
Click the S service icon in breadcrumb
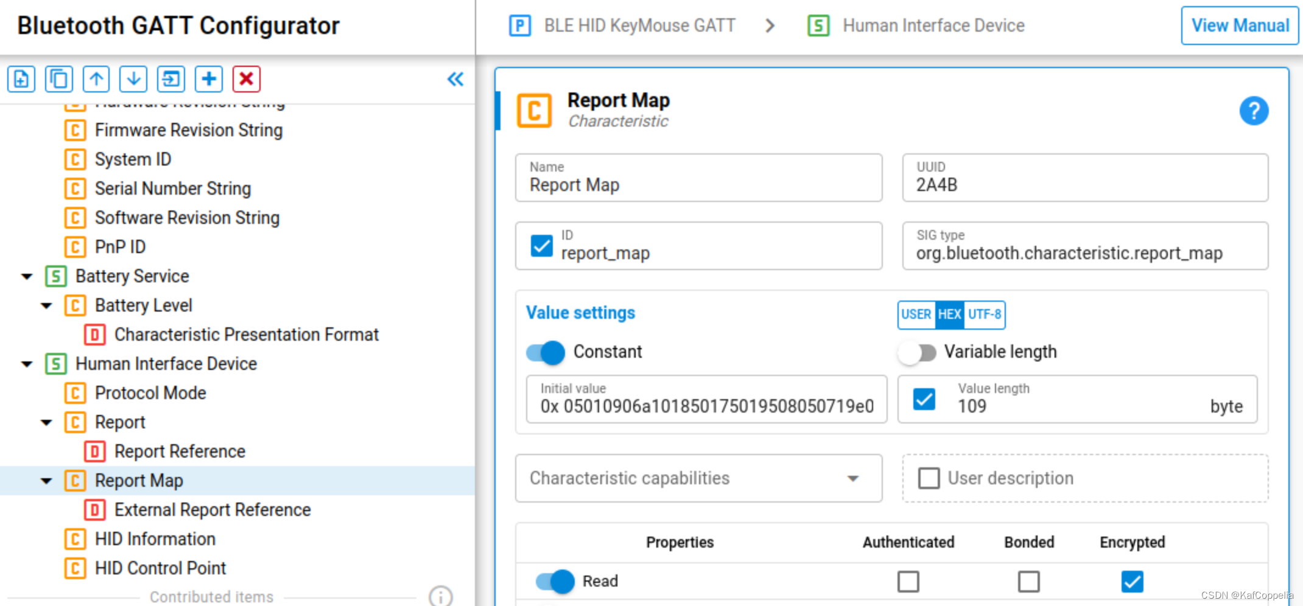[x=818, y=26]
